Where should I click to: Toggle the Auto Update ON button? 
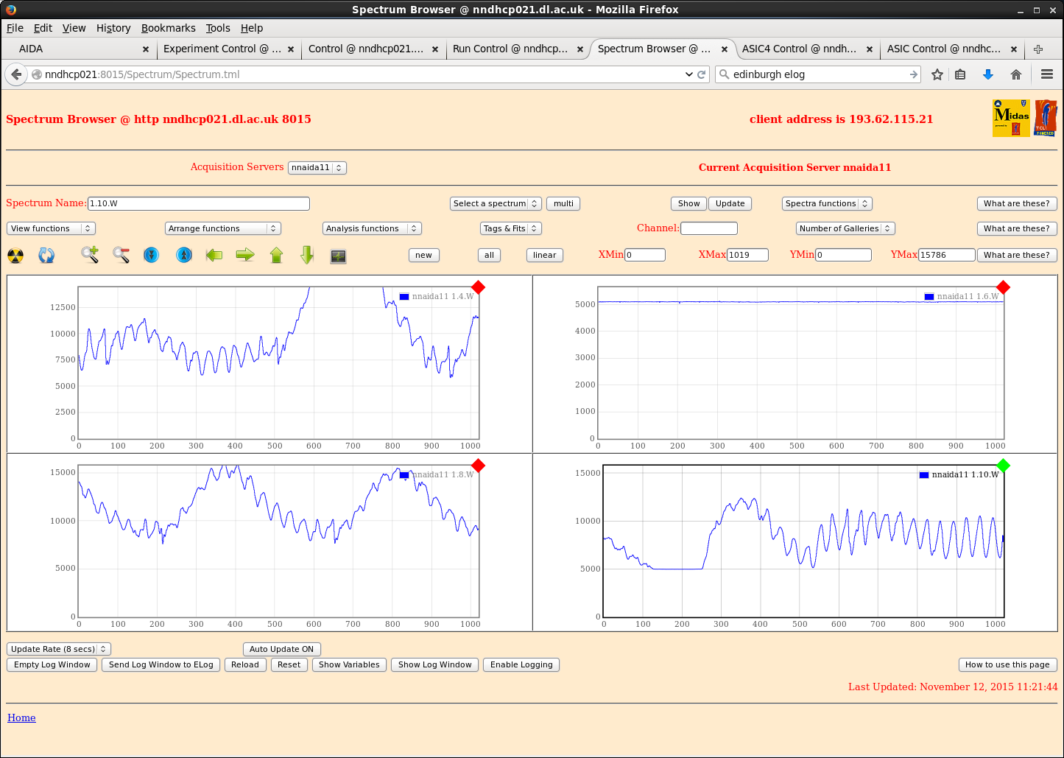tap(281, 649)
